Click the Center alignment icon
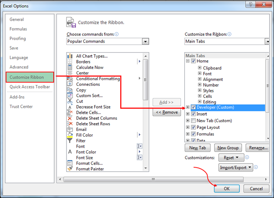 pyautogui.click(x=70, y=73)
